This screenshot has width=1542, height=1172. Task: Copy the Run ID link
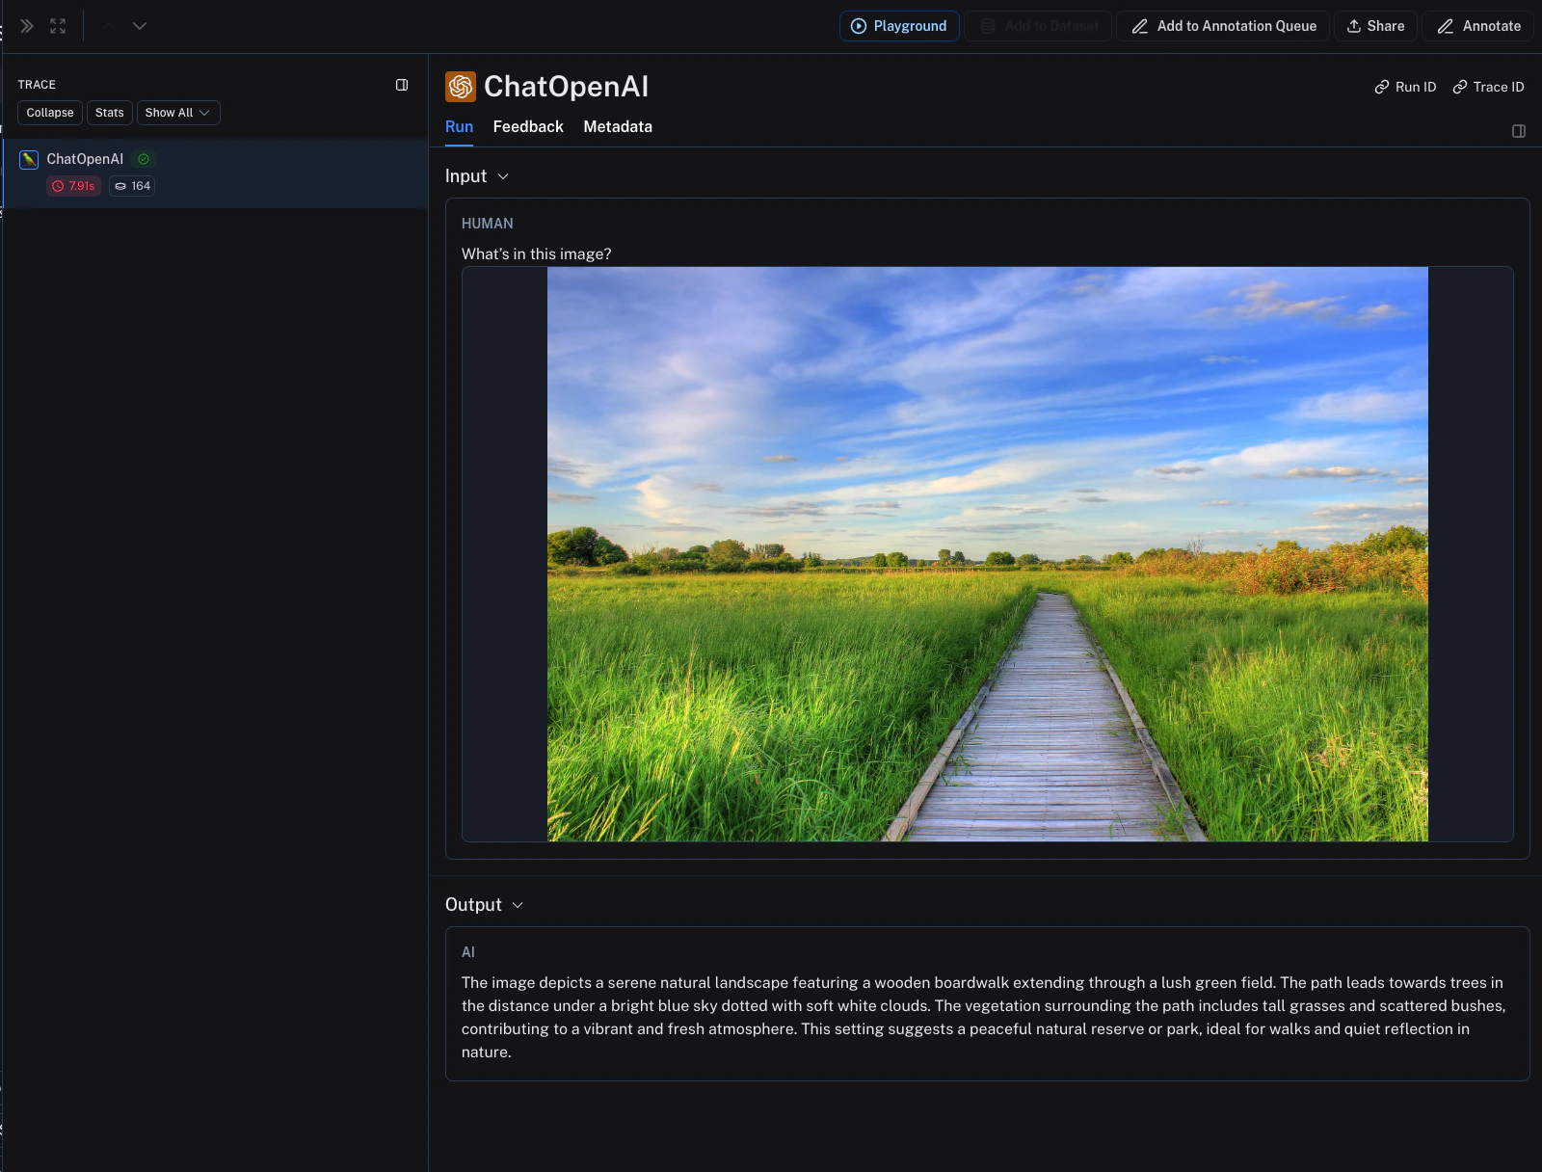point(1405,87)
